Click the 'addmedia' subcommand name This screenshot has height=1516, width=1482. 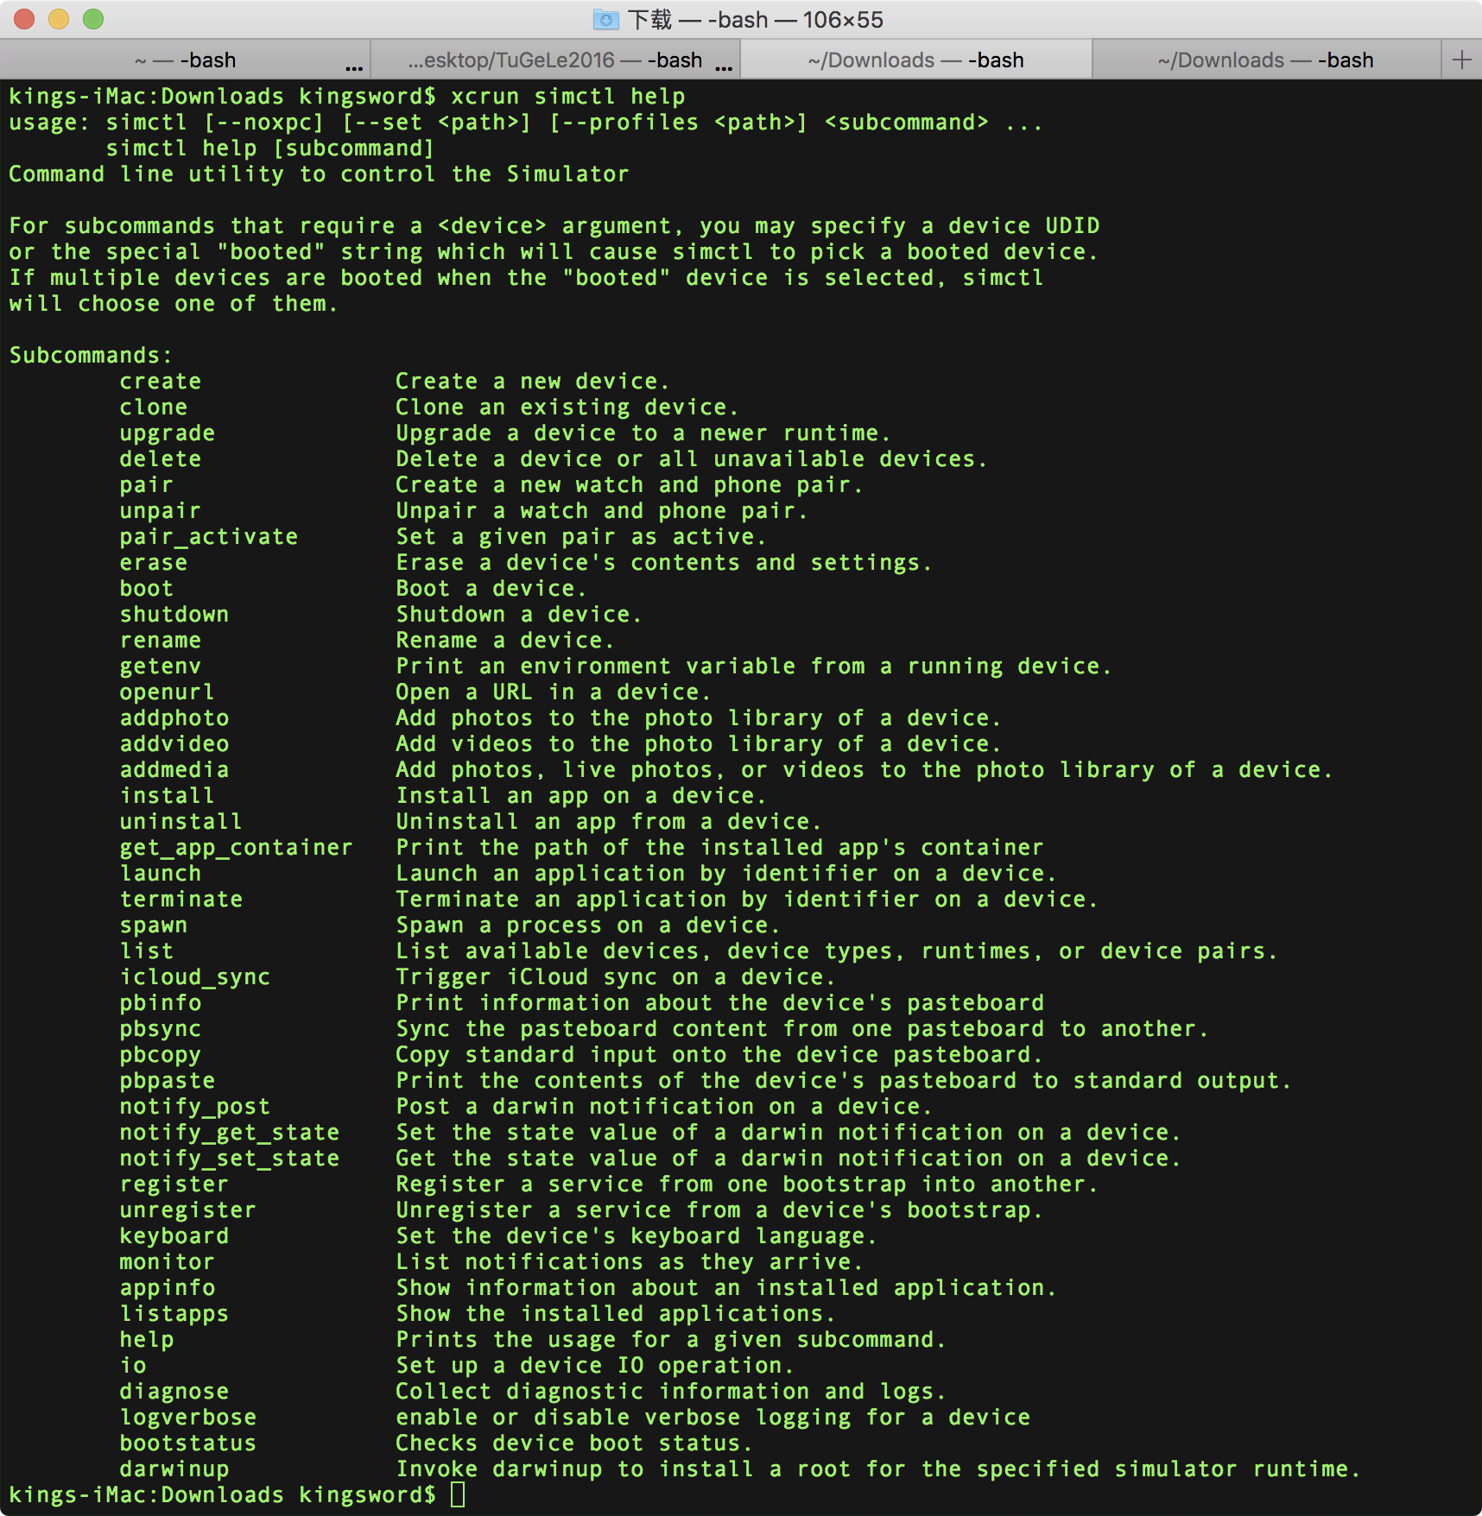(x=174, y=769)
